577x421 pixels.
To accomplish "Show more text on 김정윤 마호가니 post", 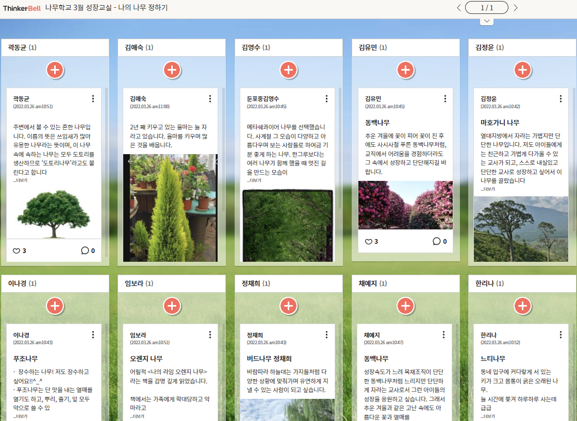I will [487, 189].
